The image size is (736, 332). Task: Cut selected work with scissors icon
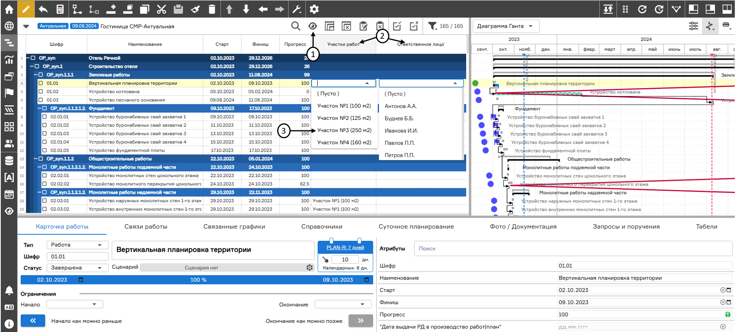pyautogui.click(x=162, y=9)
